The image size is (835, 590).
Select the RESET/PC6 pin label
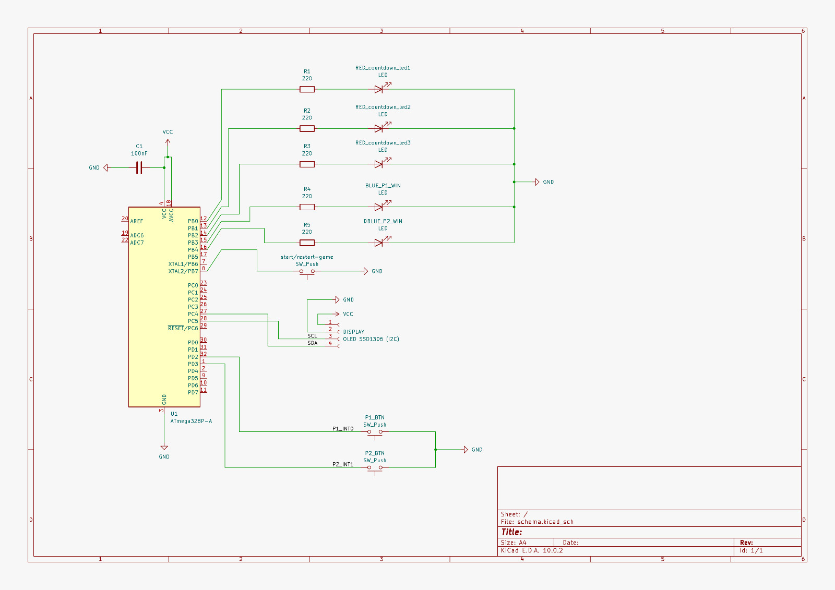pos(183,329)
